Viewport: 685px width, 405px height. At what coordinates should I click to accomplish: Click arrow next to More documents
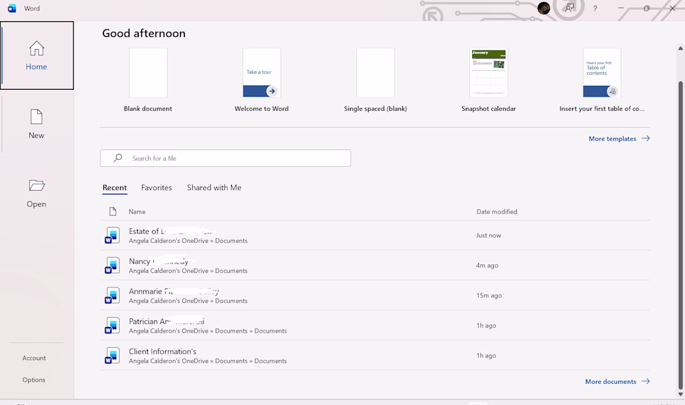click(x=646, y=381)
